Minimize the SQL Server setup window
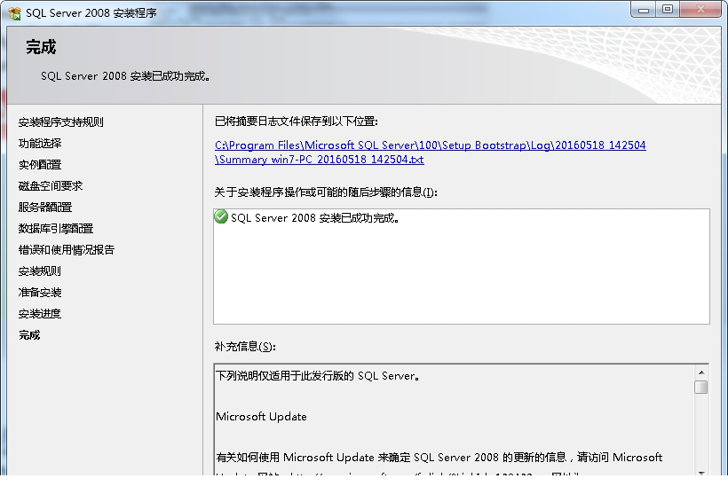Image resolution: width=728 pixels, height=494 pixels. coord(644,10)
